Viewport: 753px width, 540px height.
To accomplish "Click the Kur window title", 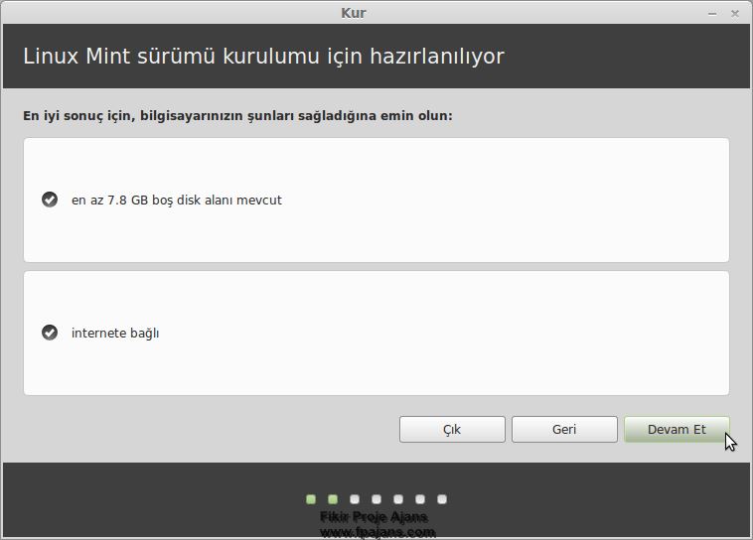I will 354,13.
